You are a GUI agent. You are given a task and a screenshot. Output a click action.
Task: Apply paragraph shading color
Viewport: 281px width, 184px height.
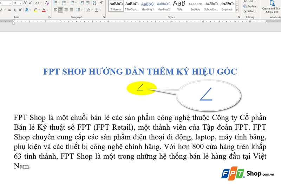click(88, 10)
